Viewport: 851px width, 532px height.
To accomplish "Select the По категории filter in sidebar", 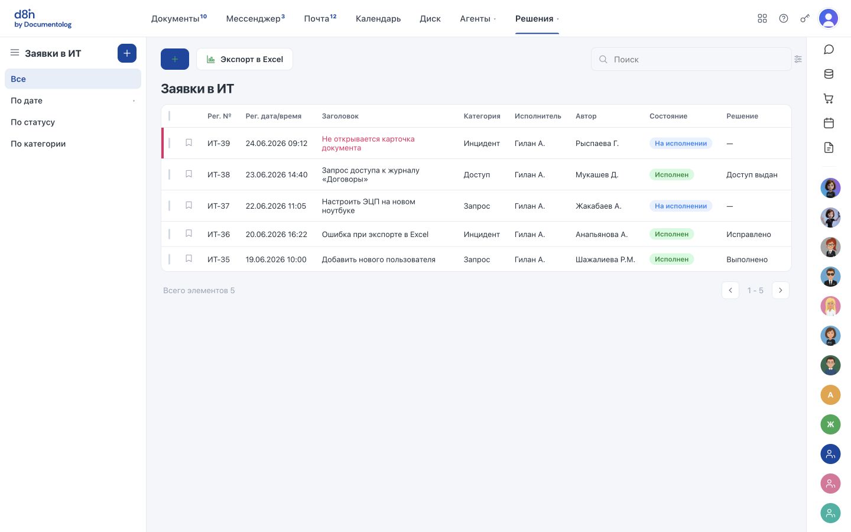I will click(x=73, y=144).
